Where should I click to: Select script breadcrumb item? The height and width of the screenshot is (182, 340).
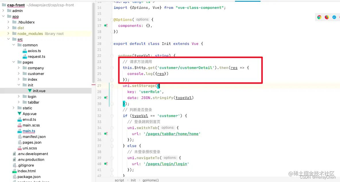(x=119, y=180)
